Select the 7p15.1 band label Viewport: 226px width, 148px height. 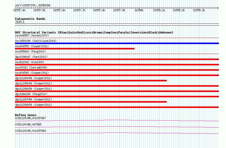coord(20,22)
